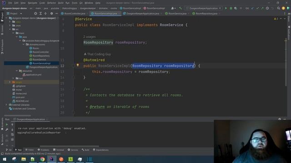Open the File menu
This screenshot has height=163, width=291.
tap(10, 3)
